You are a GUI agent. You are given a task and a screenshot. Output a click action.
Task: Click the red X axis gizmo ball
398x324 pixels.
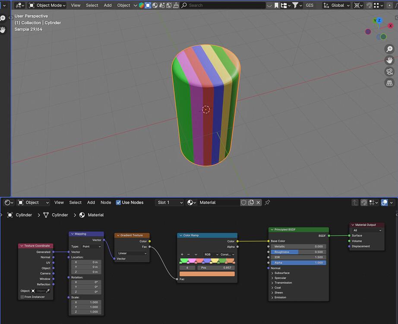point(390,25)
